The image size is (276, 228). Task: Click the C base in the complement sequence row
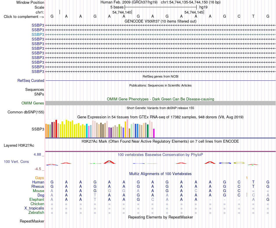[x=239, y=16]
